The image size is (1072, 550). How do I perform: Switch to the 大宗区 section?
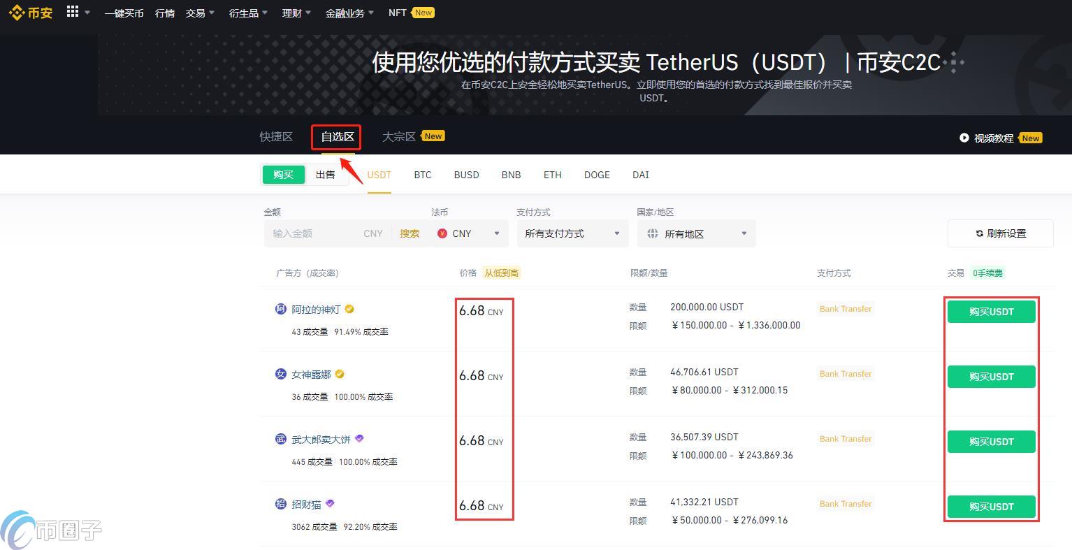click(x=398, y=136)
